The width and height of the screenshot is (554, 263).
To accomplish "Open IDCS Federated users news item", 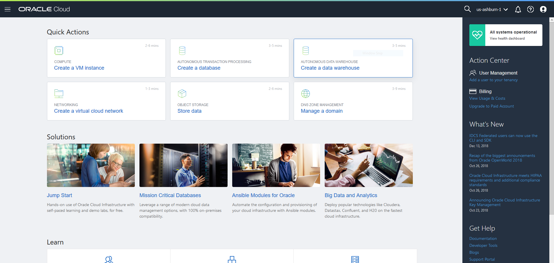I will [503, 138].
